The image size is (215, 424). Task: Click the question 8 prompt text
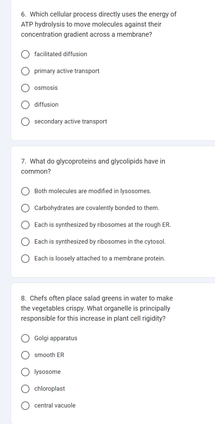coord(97,308)
